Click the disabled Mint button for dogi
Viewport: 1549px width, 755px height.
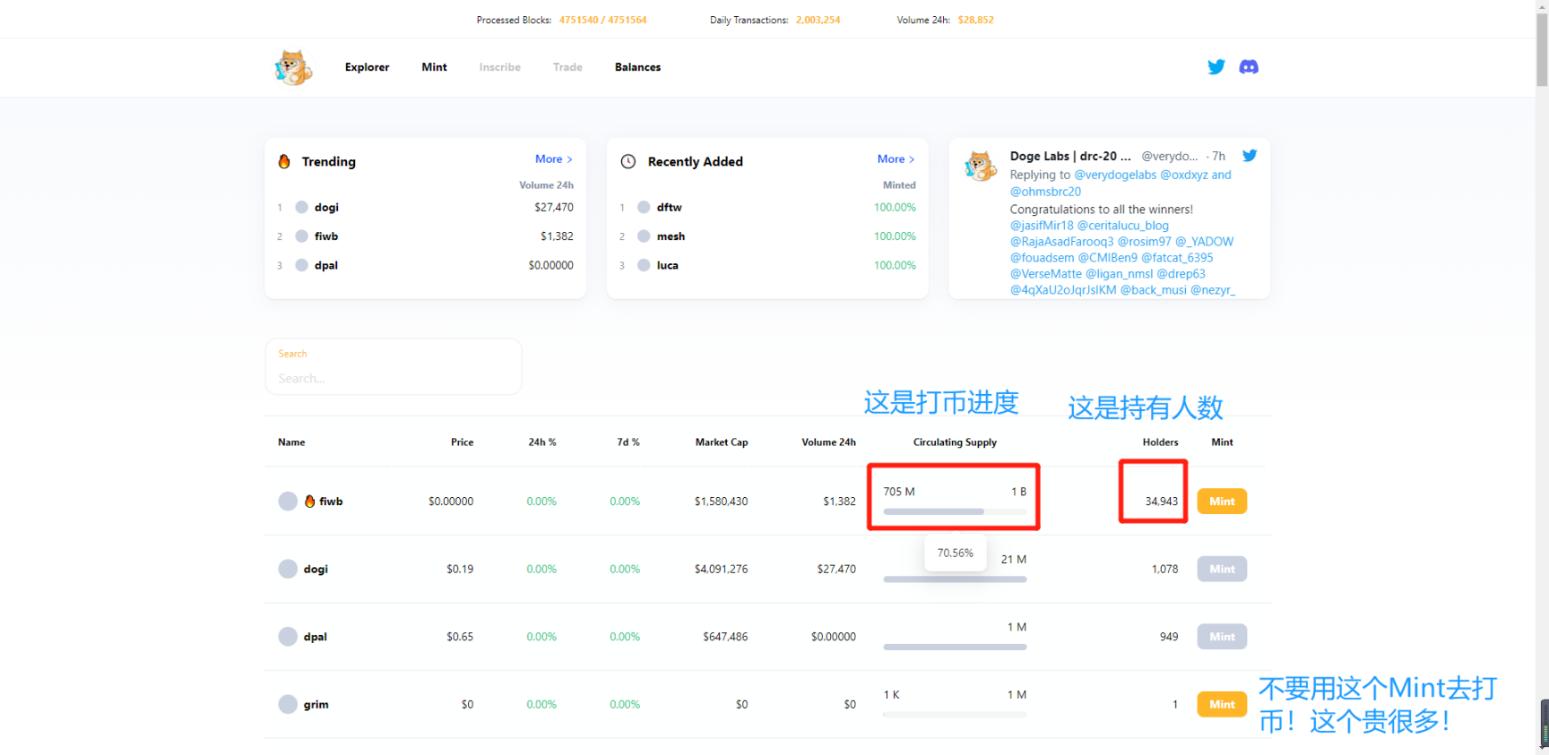point(1222,569)
